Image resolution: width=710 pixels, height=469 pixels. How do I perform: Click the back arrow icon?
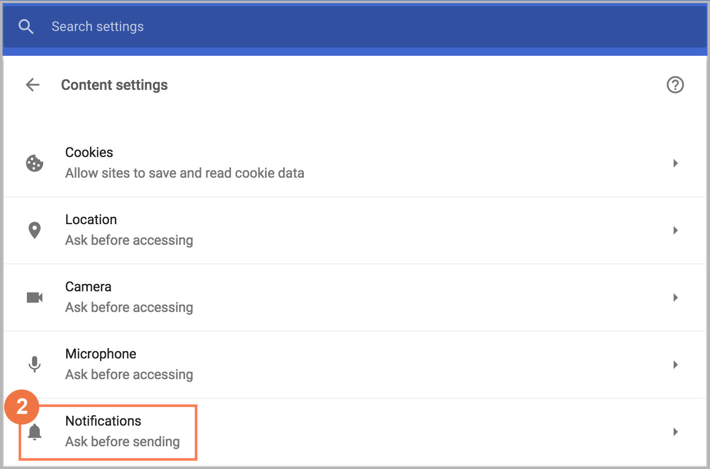[33, 85]
